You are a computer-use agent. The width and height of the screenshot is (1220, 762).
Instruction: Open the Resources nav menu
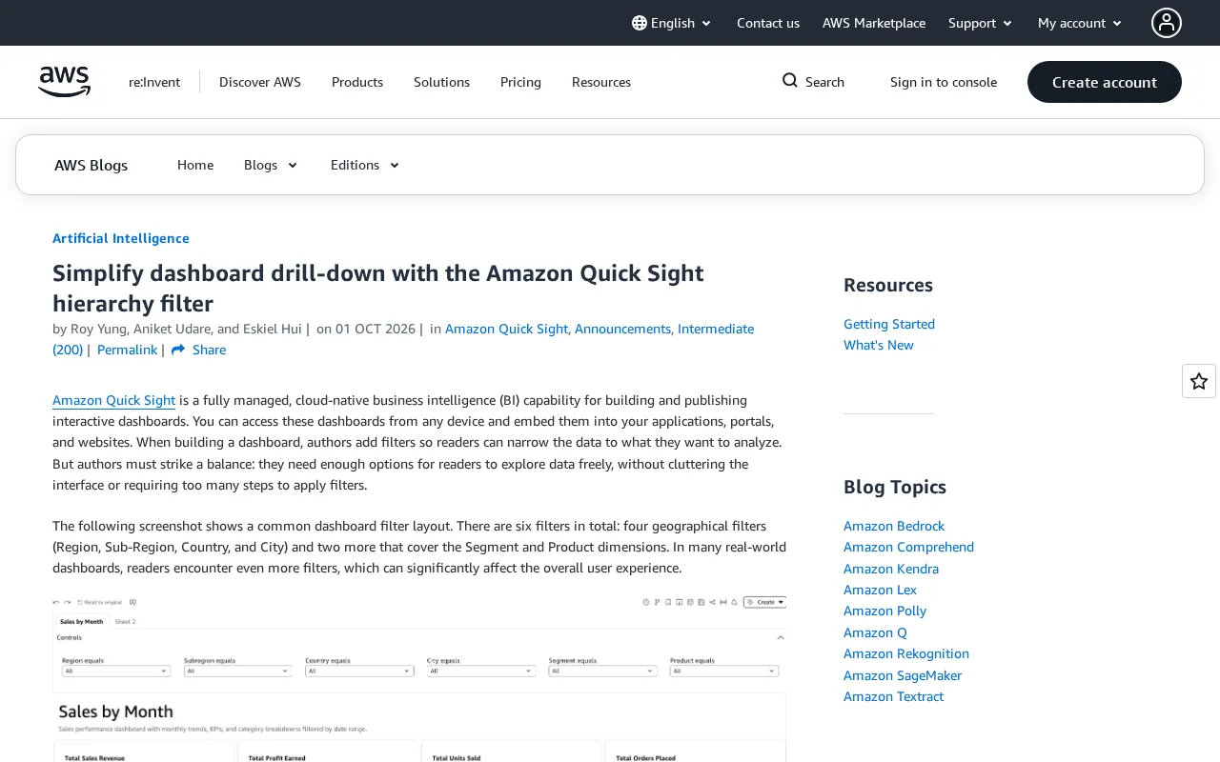601,82
